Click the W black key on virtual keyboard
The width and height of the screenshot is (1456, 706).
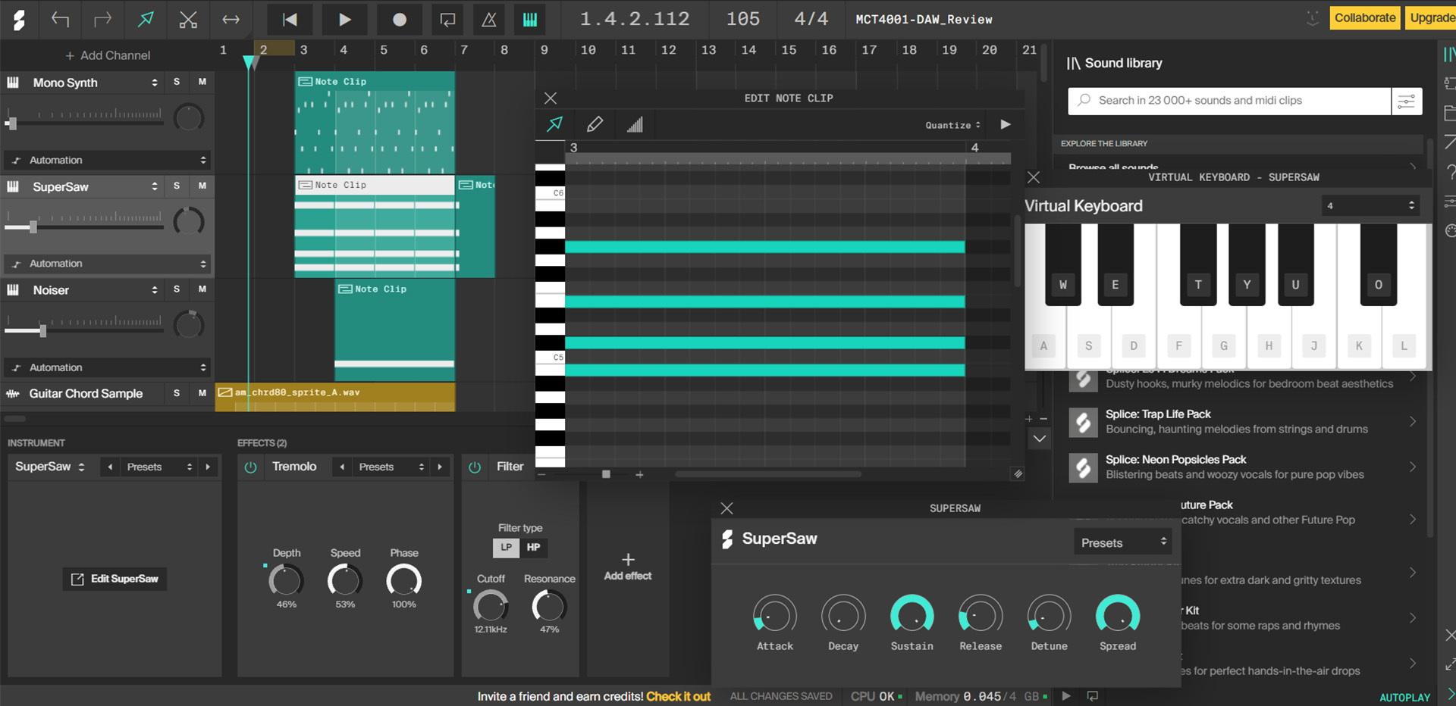coord(1062,265)
